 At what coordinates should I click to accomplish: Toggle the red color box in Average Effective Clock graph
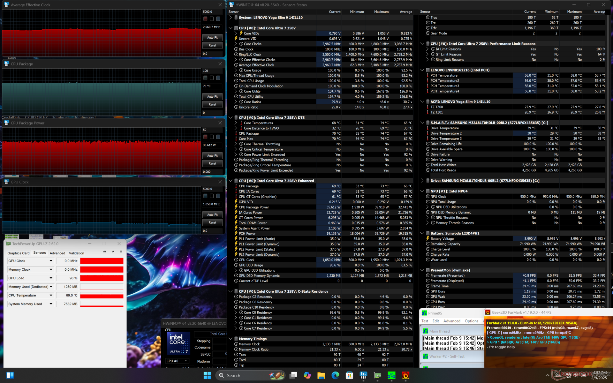pyautogui.click(x=205, y=19)
